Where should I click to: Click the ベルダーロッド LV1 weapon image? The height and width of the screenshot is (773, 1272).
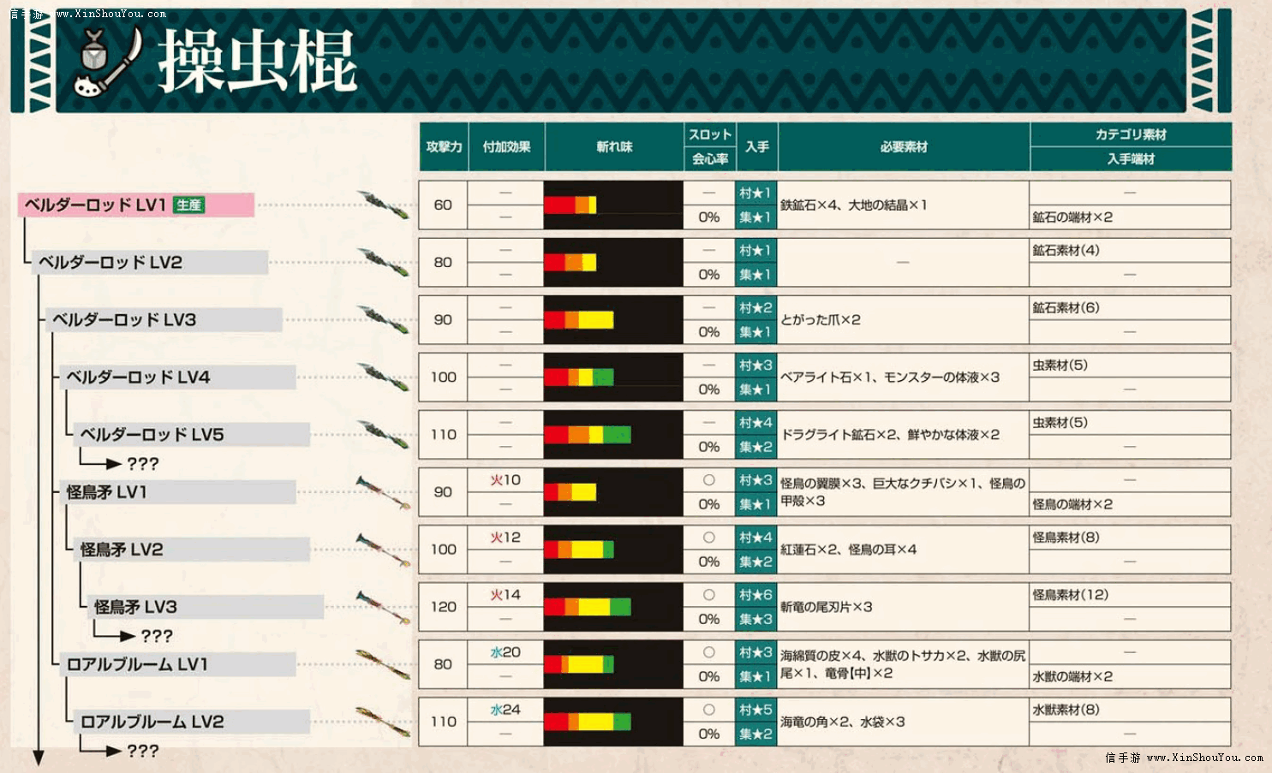tap(383, 205)
